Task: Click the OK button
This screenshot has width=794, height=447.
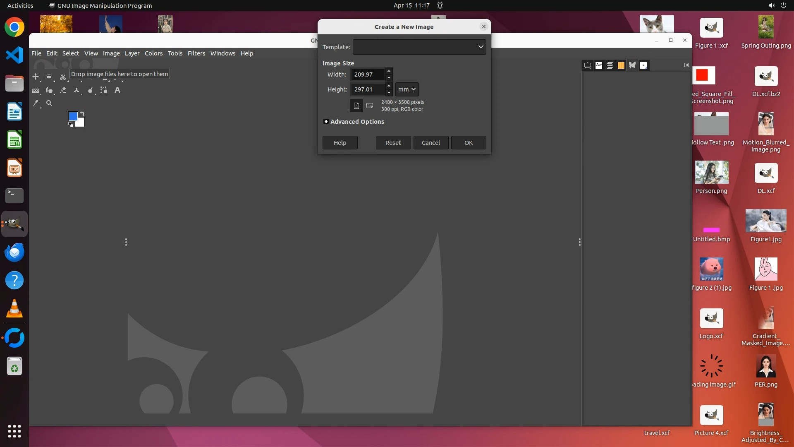Action: (468, 142)
